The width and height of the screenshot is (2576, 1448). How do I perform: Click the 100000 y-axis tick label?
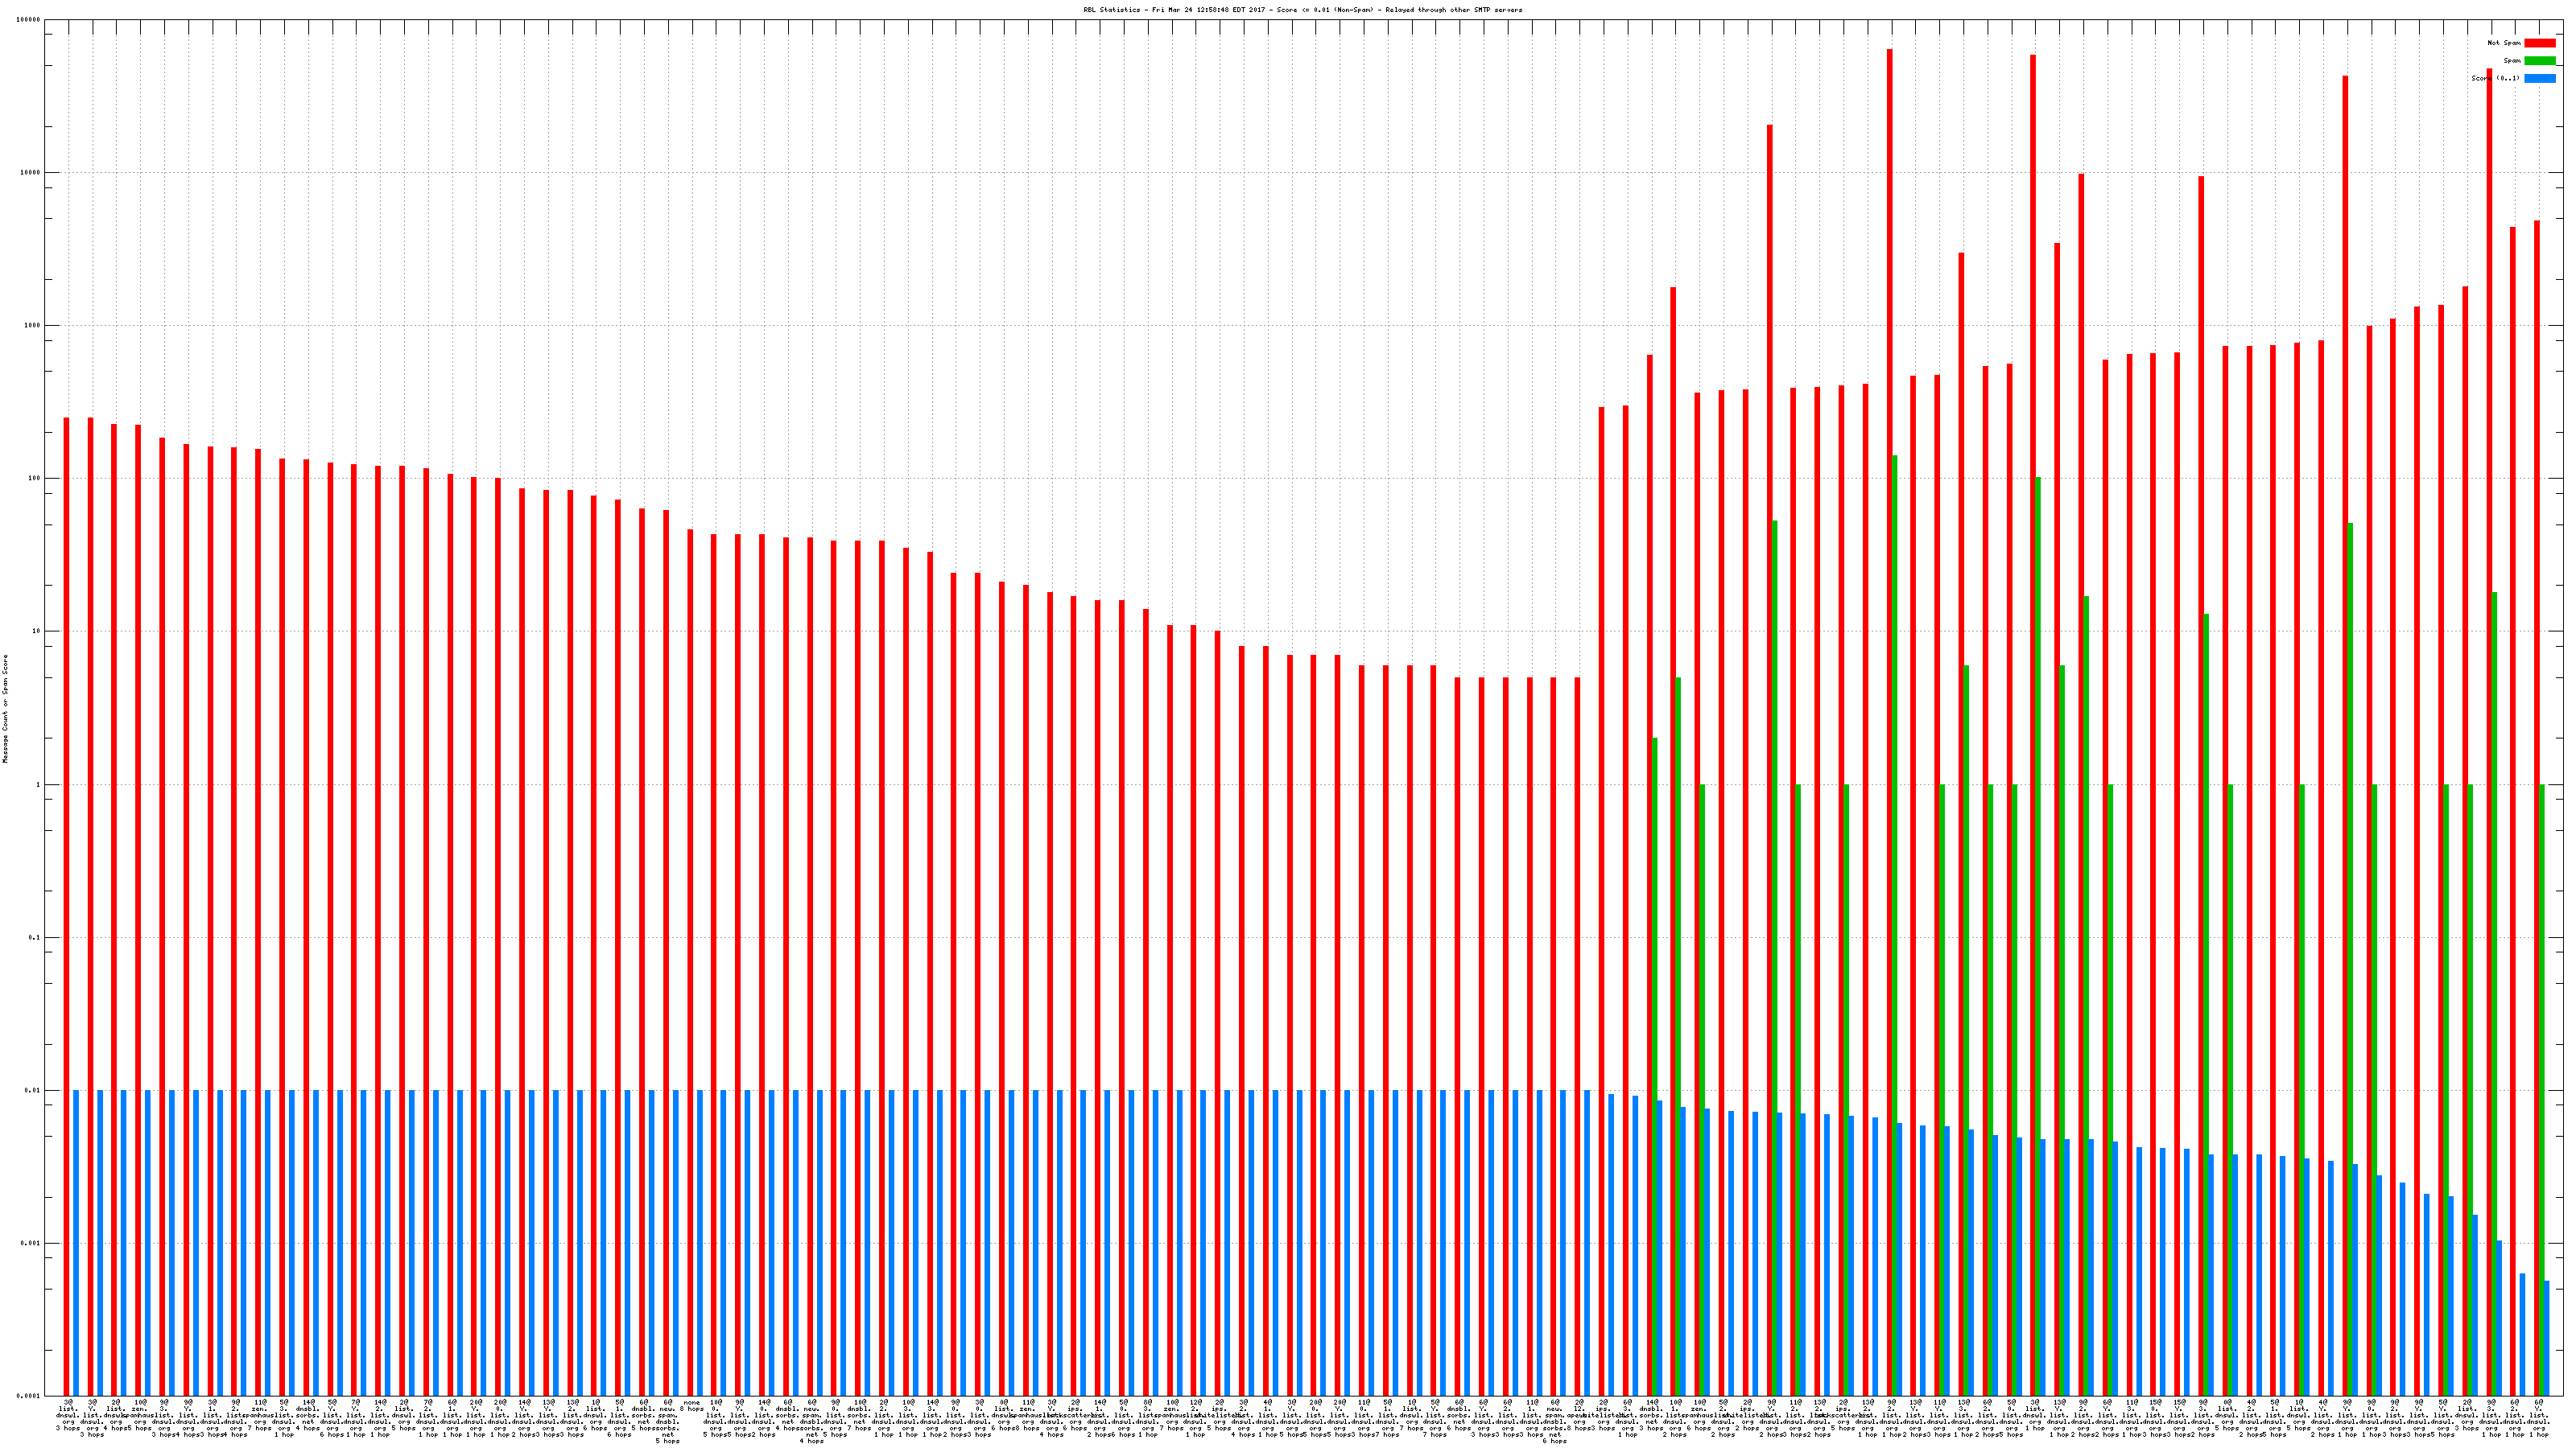tap(29, 20)
